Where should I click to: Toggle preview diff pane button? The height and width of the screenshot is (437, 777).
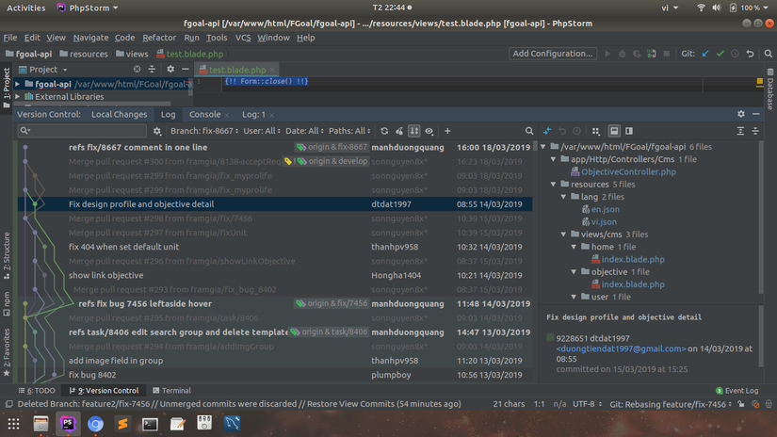point(629,131)
